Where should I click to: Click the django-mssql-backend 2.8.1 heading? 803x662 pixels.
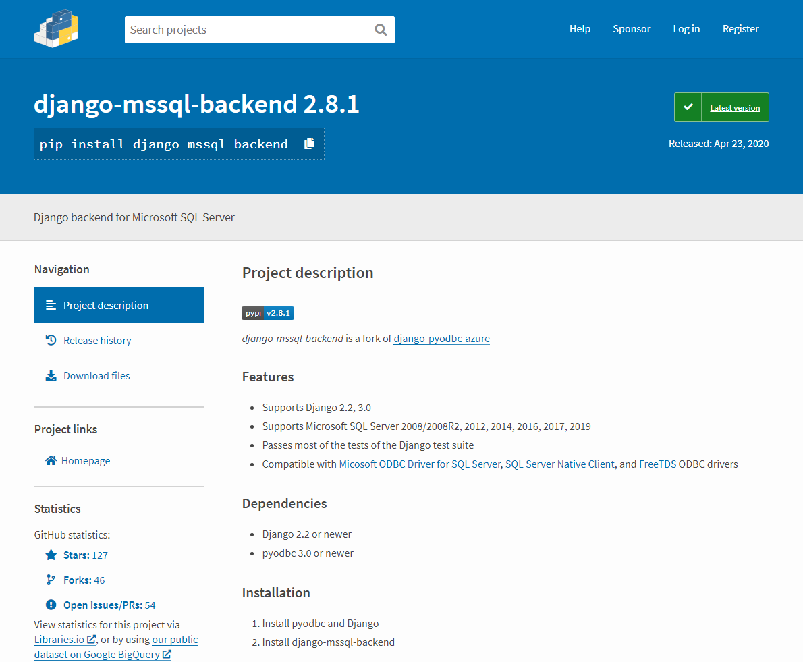[x=196, y=104]
